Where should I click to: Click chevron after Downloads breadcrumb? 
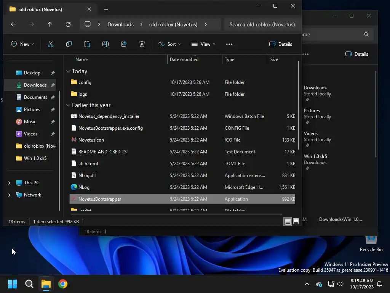pos(141,24)
